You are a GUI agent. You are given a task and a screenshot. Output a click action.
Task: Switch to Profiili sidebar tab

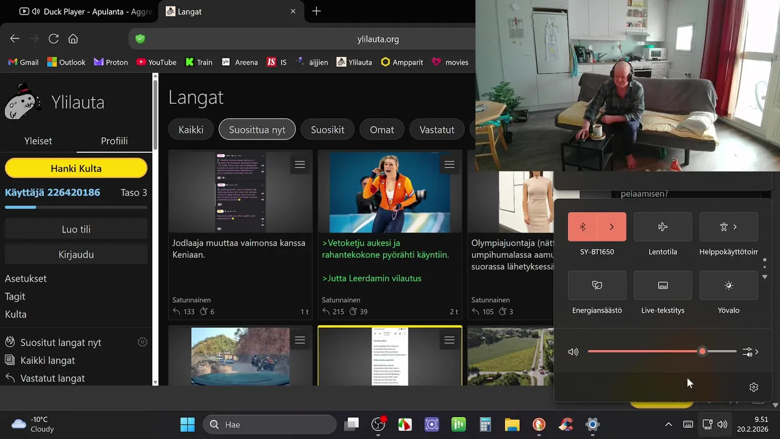click(x=114, y=141)
